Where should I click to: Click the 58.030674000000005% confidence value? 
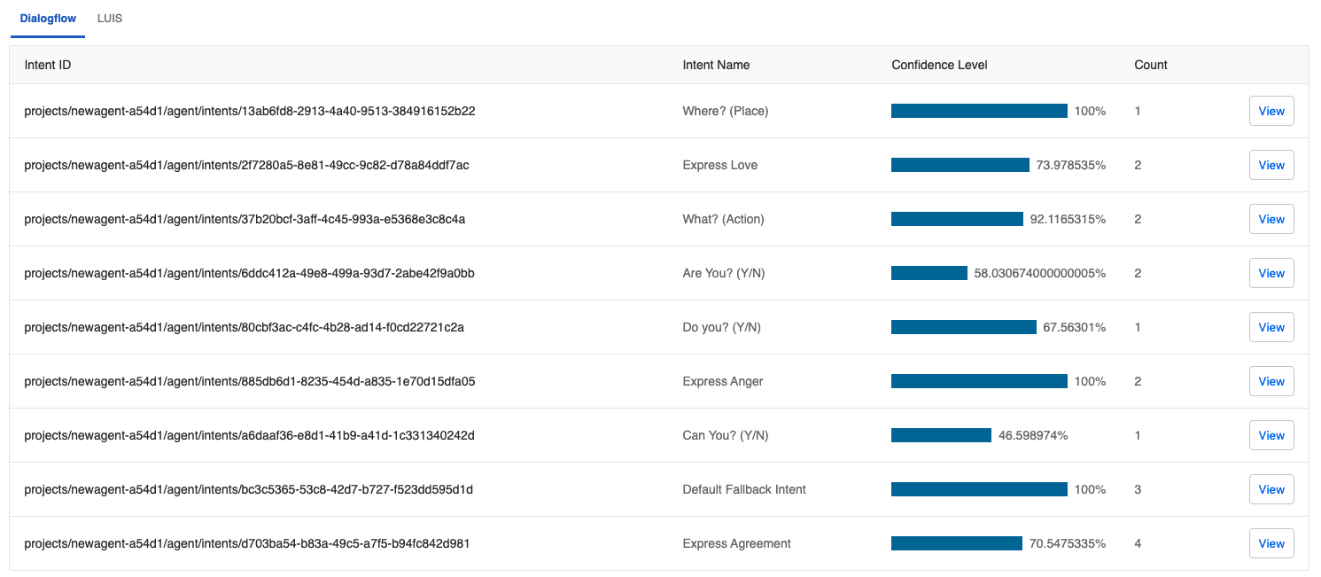[x=1040, y=273]
